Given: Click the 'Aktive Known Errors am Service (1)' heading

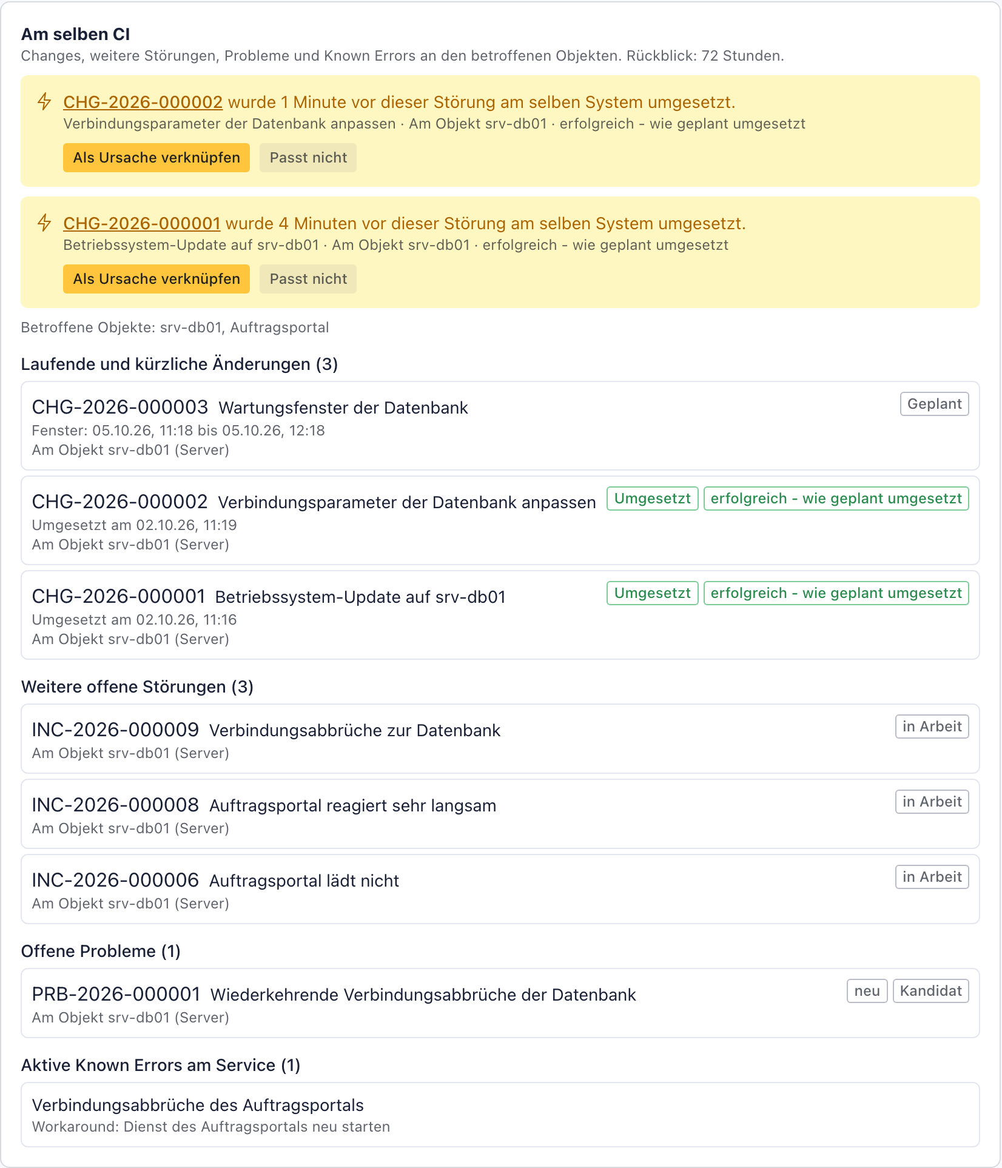Looking at the screenshot, I should (x=161, y=1065).
